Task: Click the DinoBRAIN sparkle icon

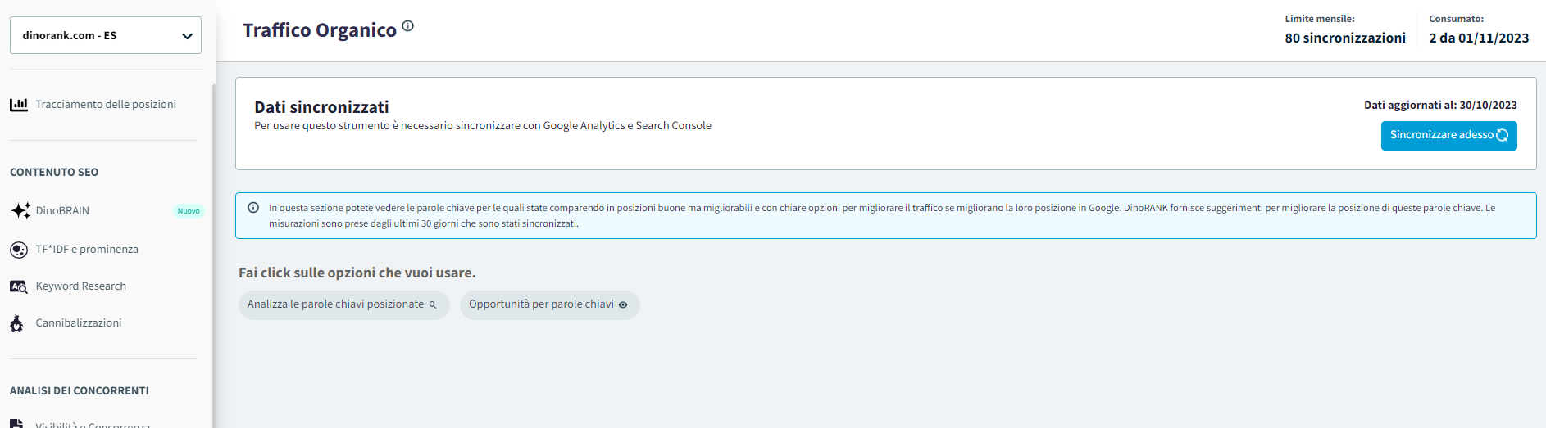Action: [x=20, y=210]
